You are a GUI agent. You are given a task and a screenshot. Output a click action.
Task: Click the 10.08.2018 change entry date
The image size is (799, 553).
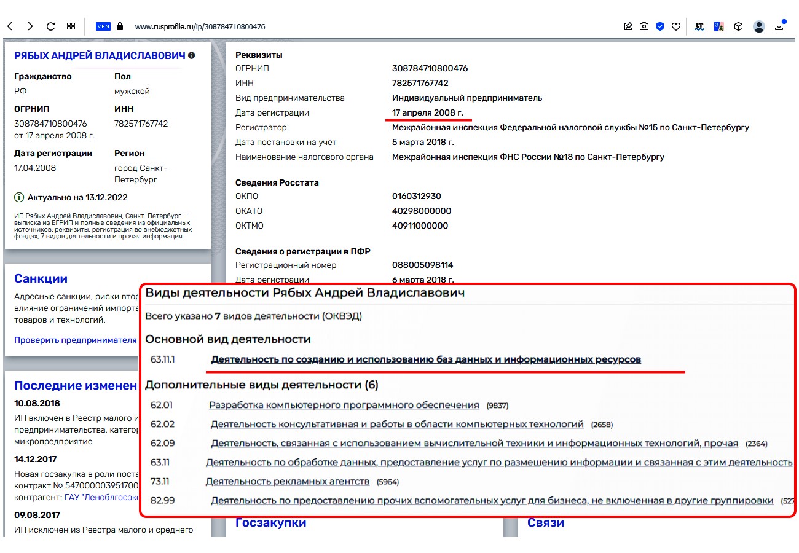(37, 403)
